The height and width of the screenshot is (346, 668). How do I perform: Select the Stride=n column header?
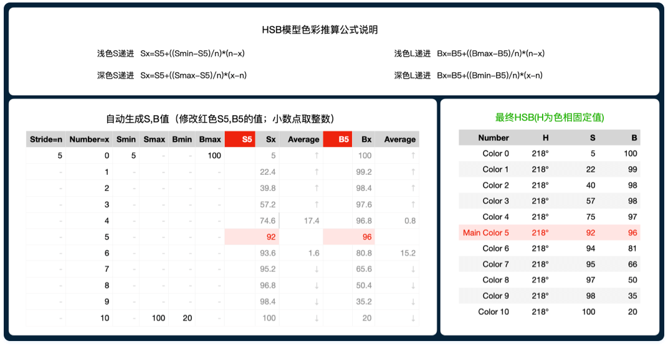(x=46, y=139)
